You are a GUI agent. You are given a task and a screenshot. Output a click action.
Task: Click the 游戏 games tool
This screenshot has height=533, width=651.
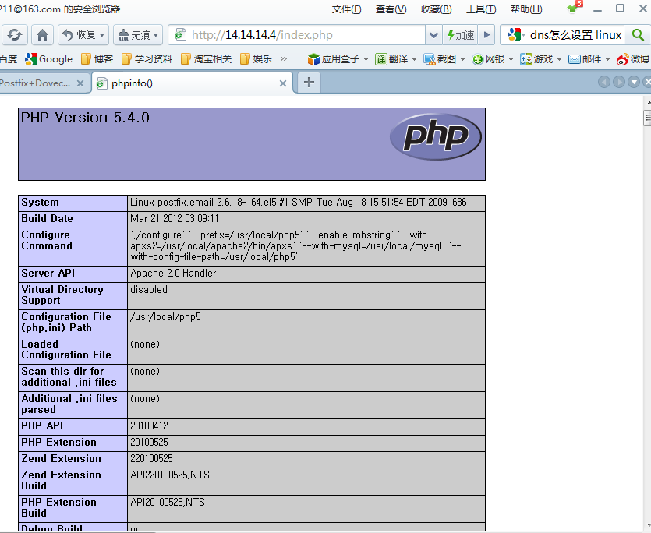tap(536, 59)
